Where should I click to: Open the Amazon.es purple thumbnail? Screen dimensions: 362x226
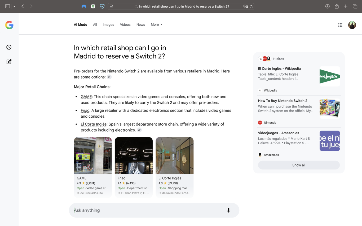(330, 141)
